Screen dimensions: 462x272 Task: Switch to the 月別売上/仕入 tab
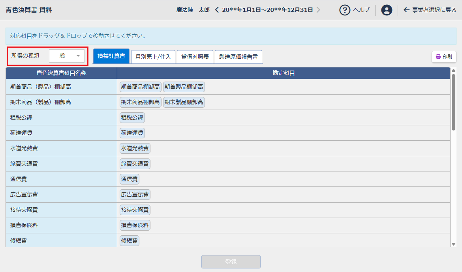(x=153, y=56)
